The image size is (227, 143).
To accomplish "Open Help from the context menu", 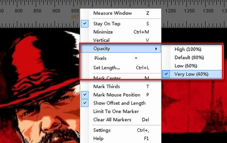I will 121,138.
